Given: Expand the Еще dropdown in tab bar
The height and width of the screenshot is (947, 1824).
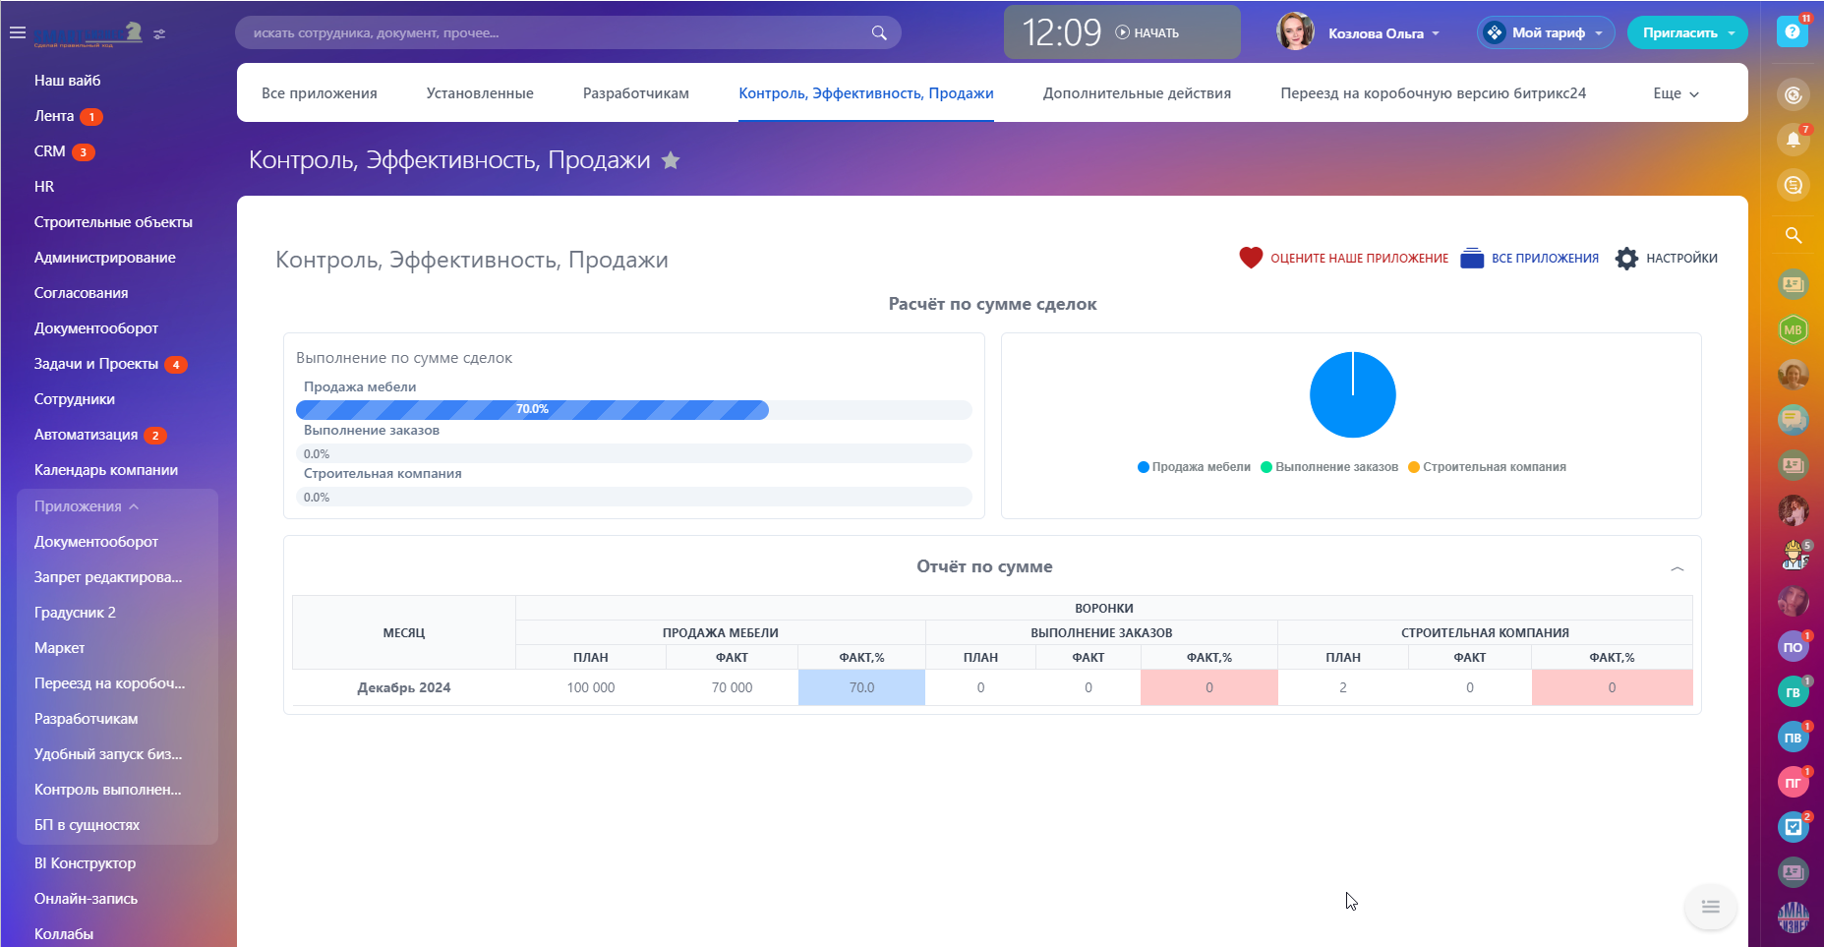Looking at the screenshot, I should point(1676,93).
